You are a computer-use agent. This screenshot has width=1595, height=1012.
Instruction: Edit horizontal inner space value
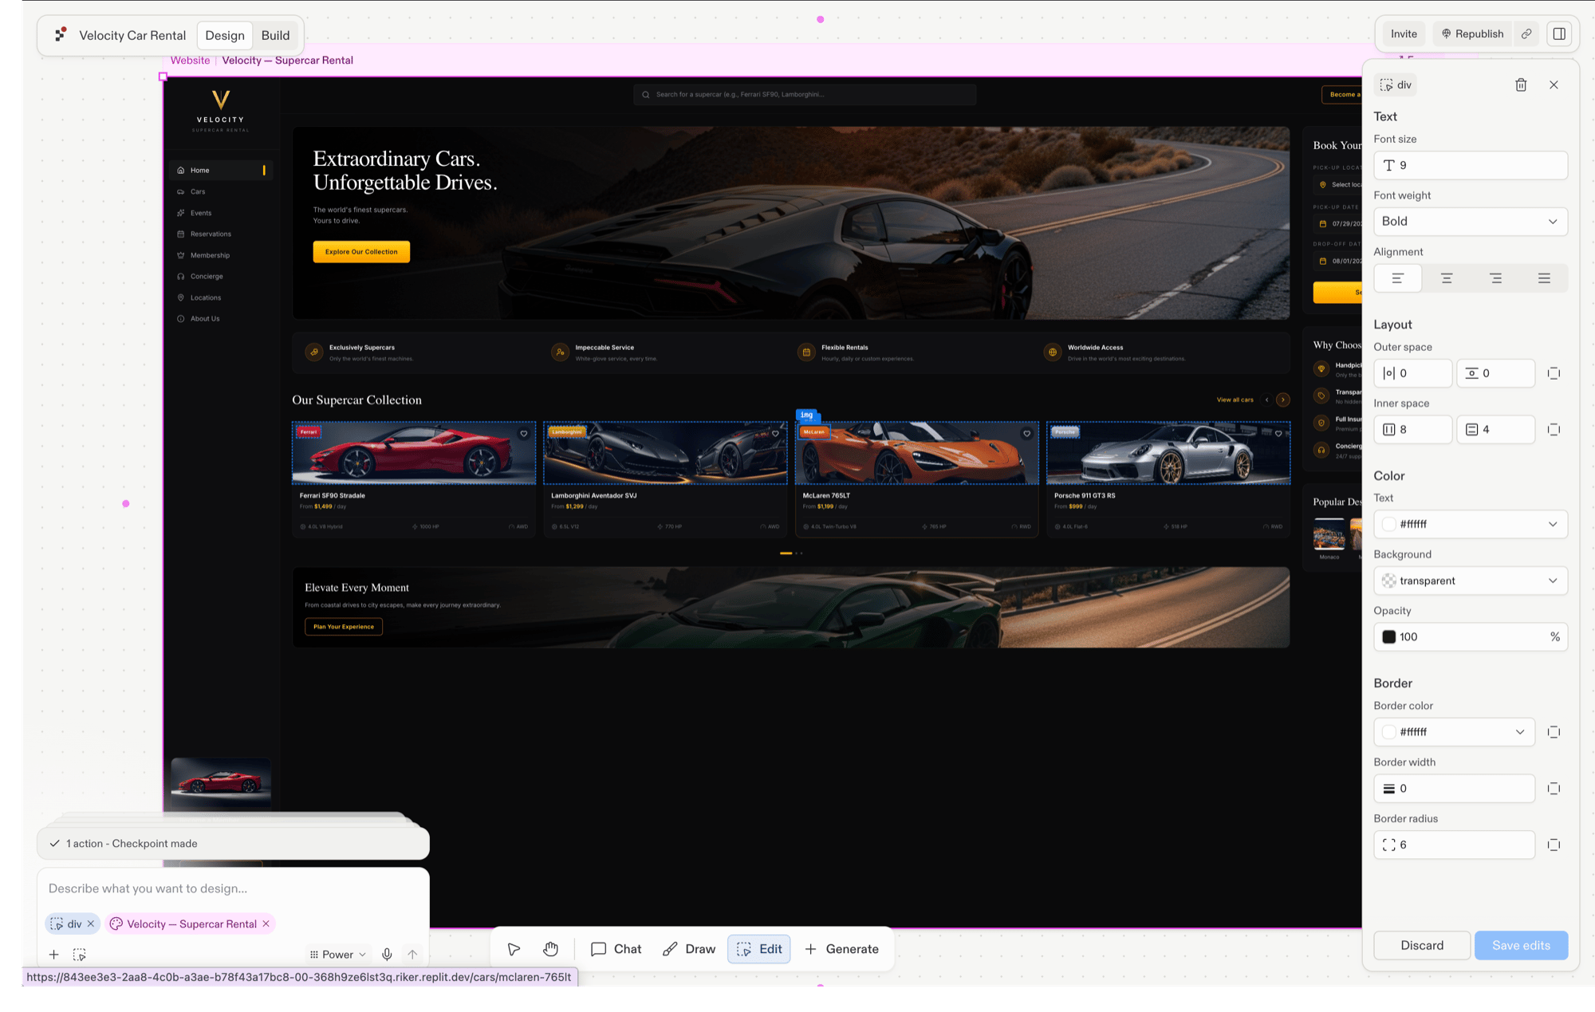click(1413, 430)
